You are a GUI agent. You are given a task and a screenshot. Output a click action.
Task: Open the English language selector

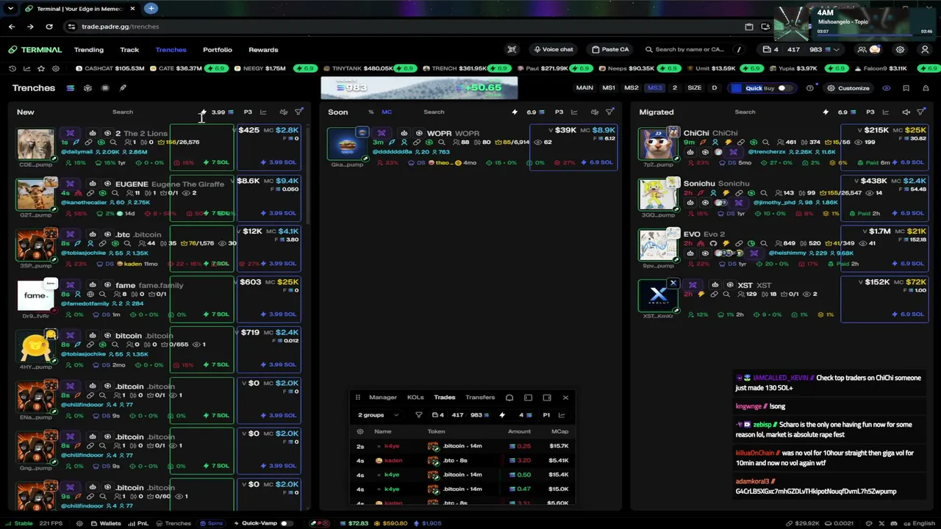click(x=920, y=523)
